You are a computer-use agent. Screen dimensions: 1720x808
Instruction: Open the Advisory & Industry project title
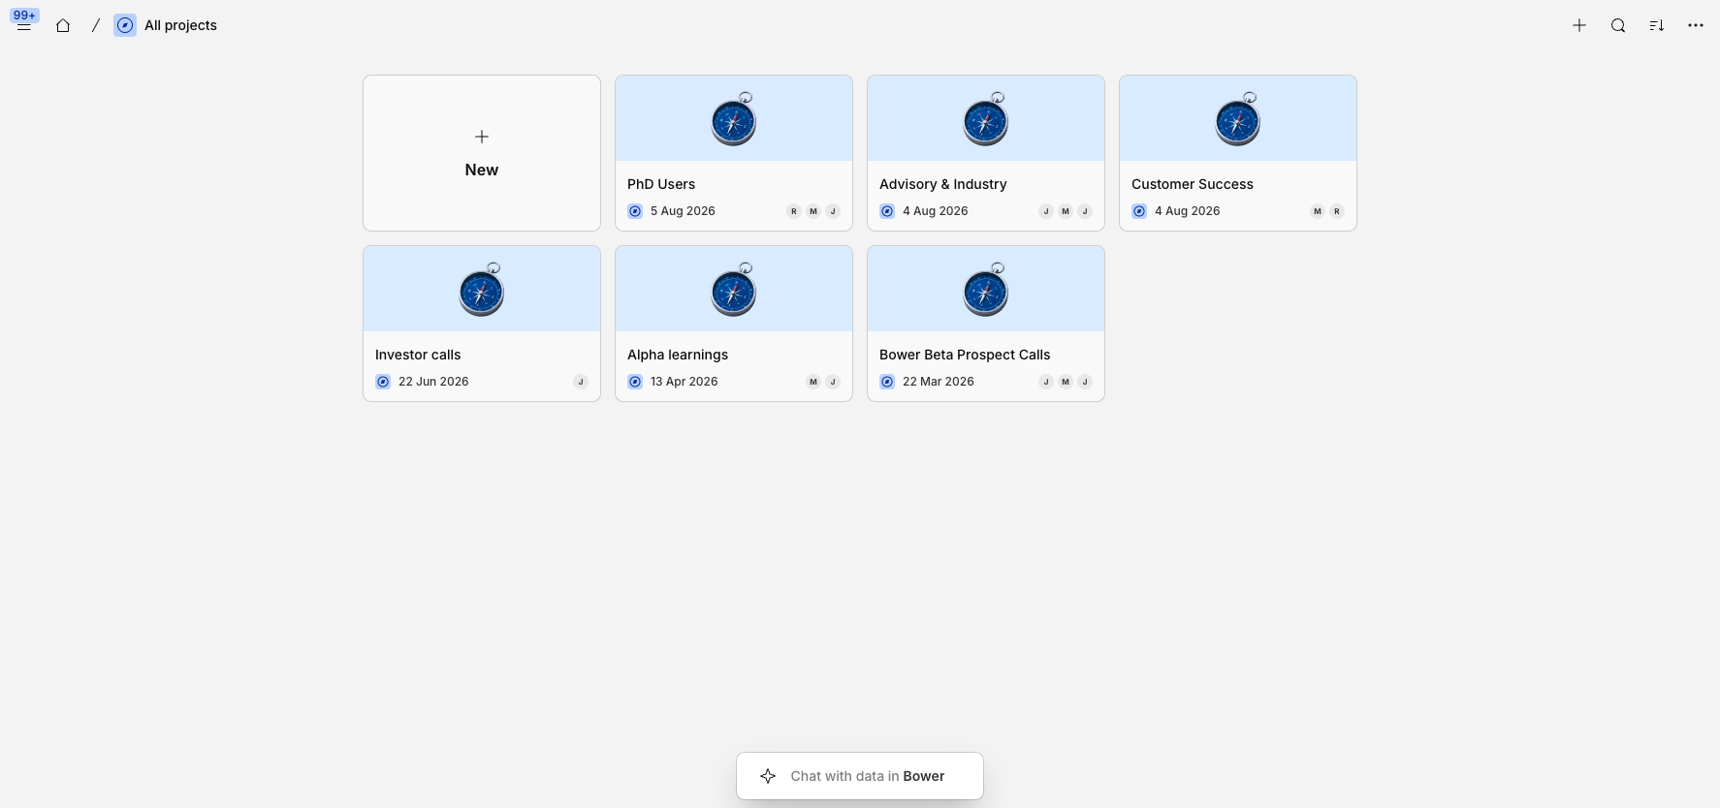pos(943,184)
